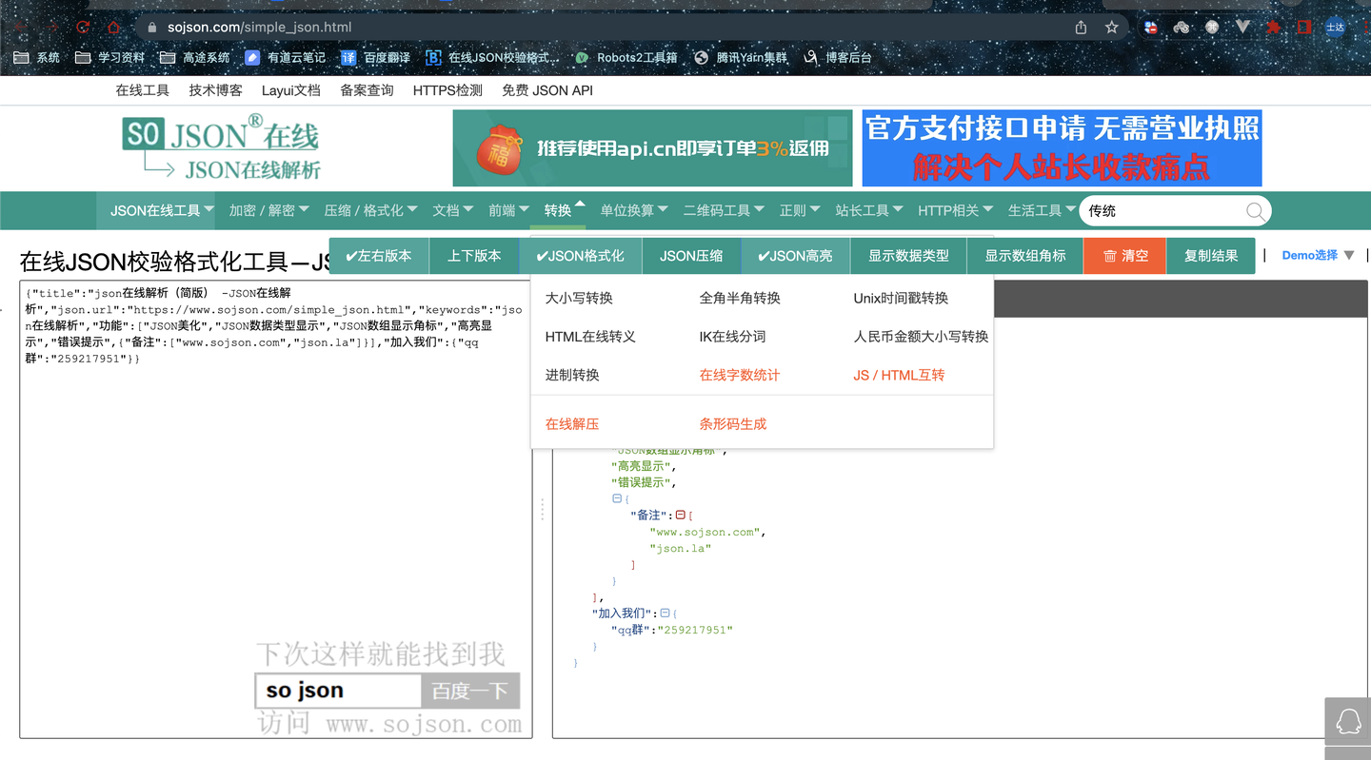Expand the HTTP相关 menu
This screenshot has height=760, width=1371.
coord(955,210)
